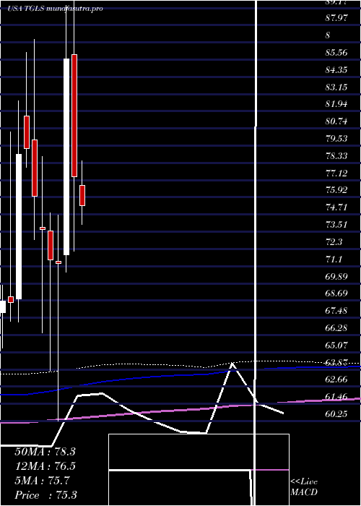Select the 87.97 price axis label
The width and height of the screenshot is (361, 506).
(336, 17)
